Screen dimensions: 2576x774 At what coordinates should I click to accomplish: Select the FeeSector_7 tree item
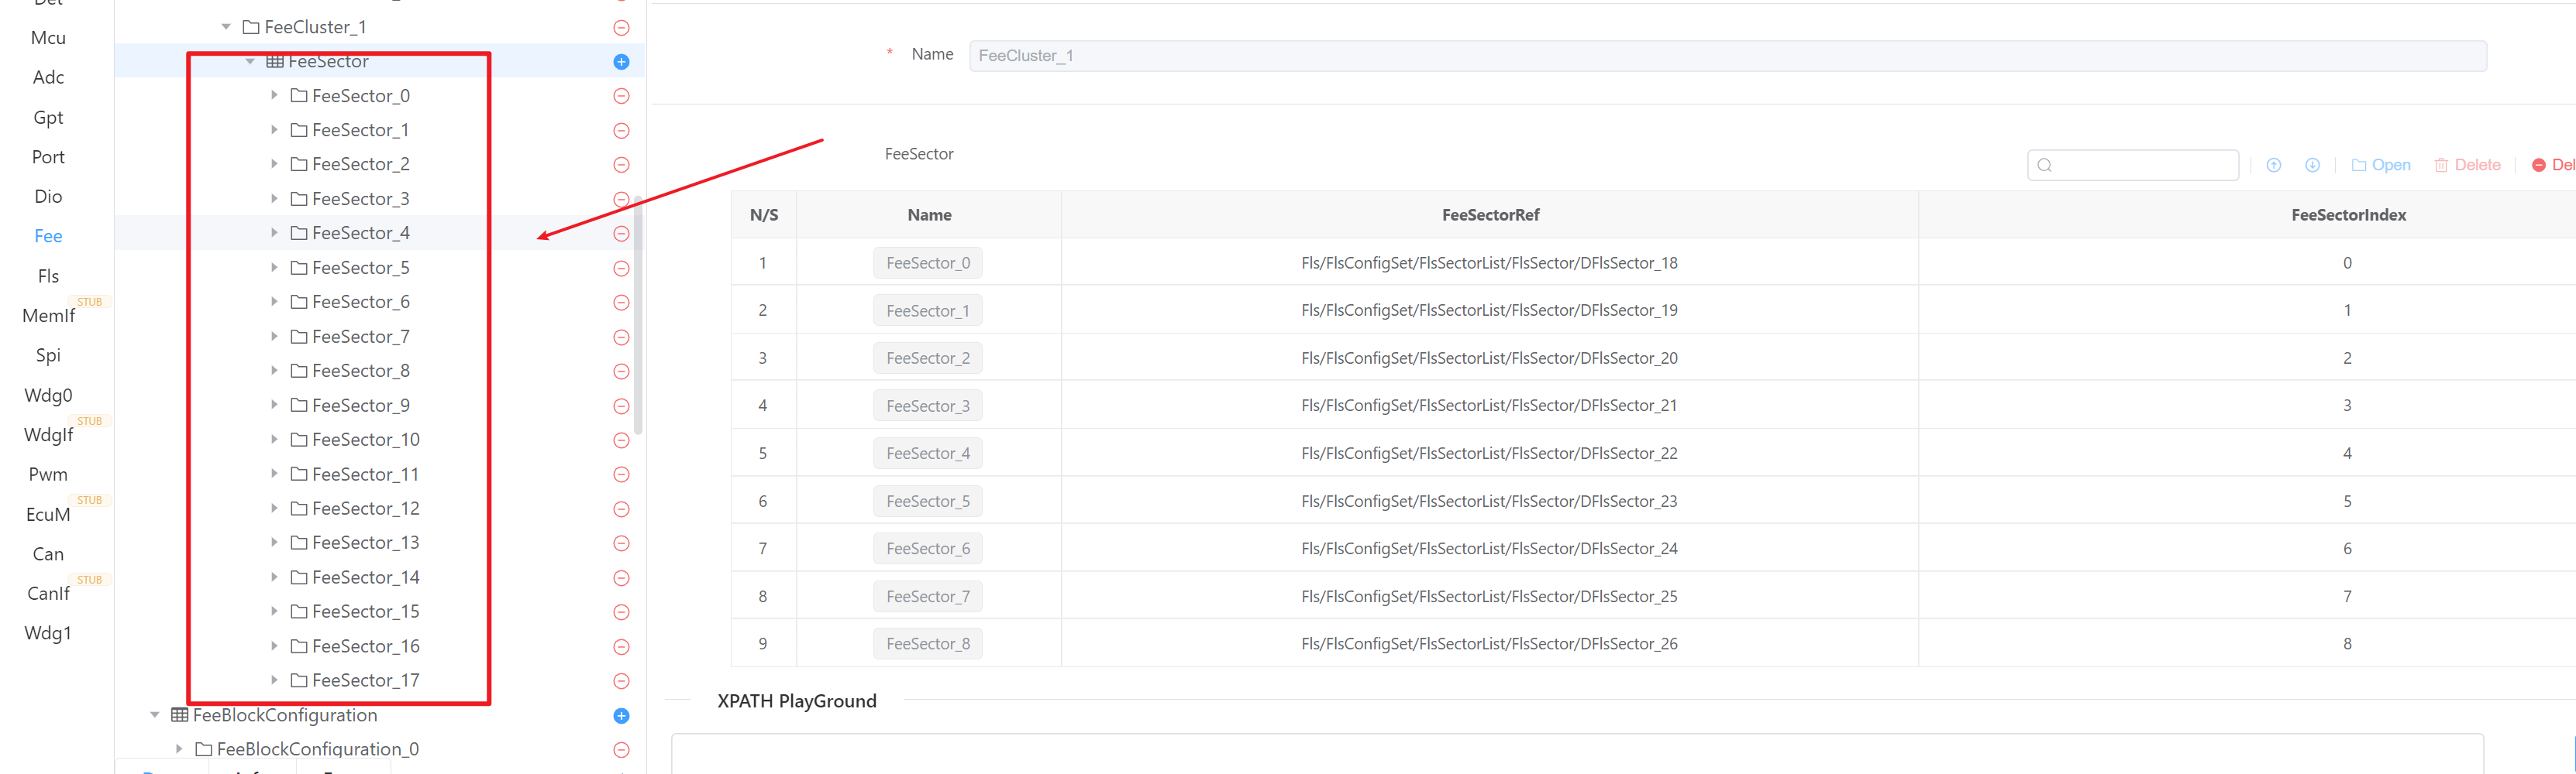(x=360, y=337)
